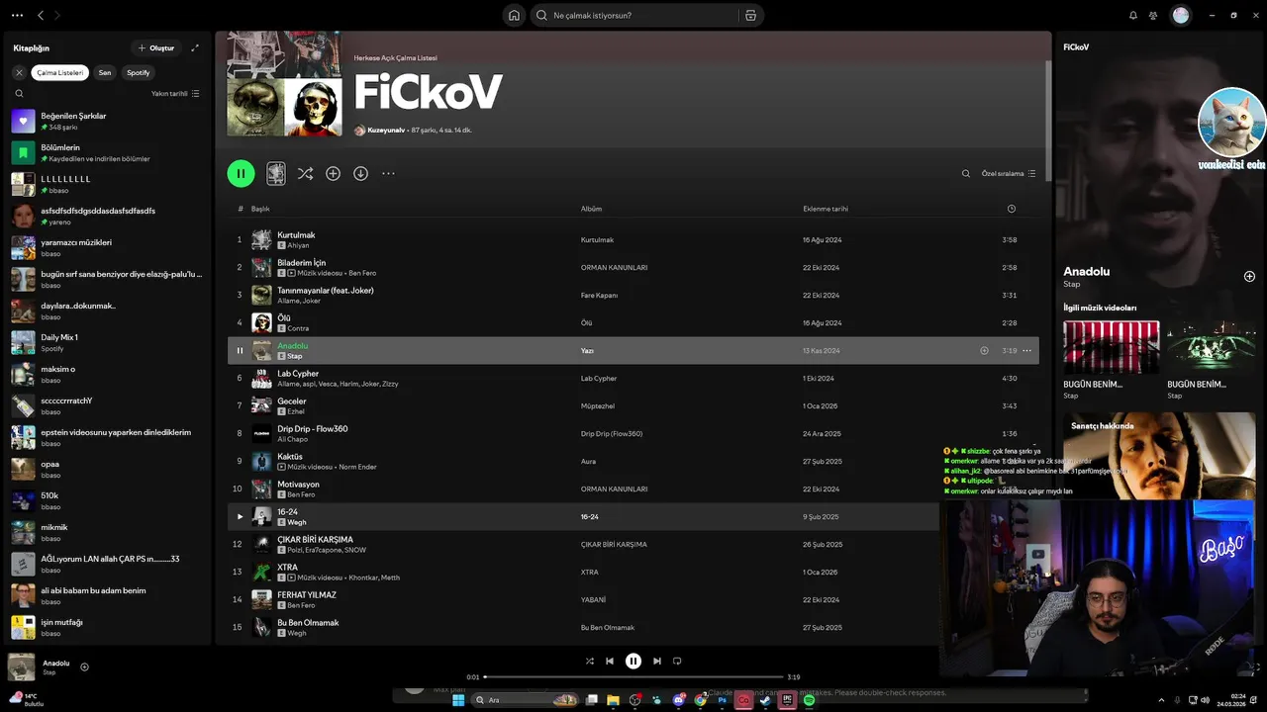Create new item with Oluştur button

tap(156, 47)
